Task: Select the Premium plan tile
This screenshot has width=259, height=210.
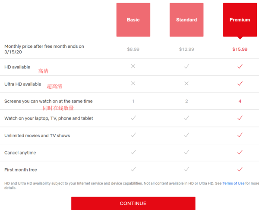Action: (x=240, y=20)
